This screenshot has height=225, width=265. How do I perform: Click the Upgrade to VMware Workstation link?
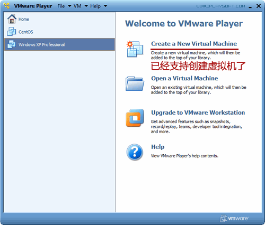tap(198, 112)
